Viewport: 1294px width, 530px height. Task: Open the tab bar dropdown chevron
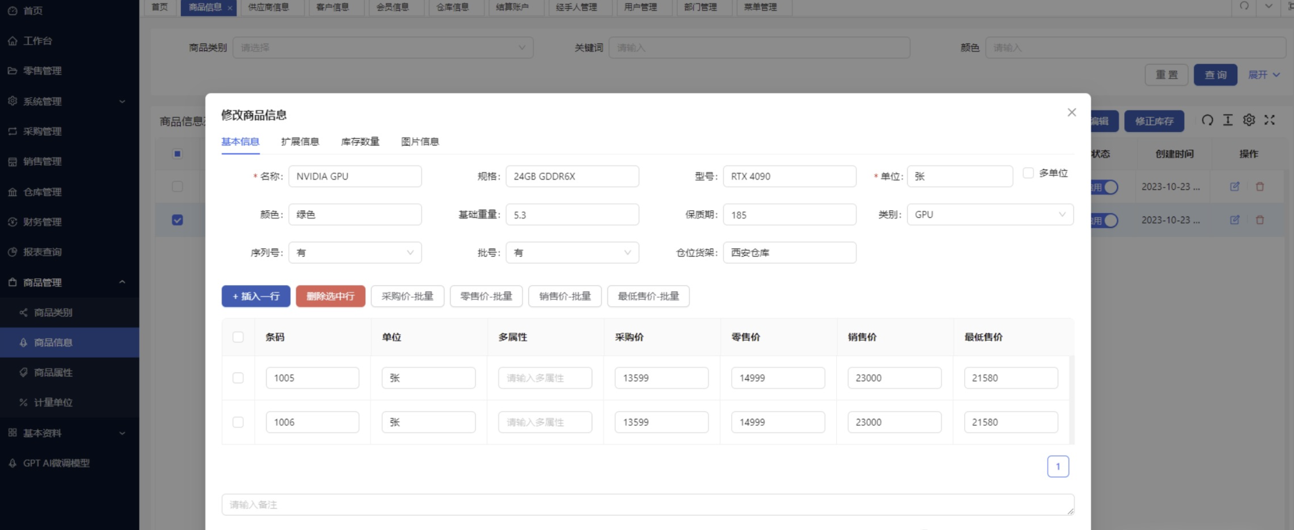[x=1269, y=6]
